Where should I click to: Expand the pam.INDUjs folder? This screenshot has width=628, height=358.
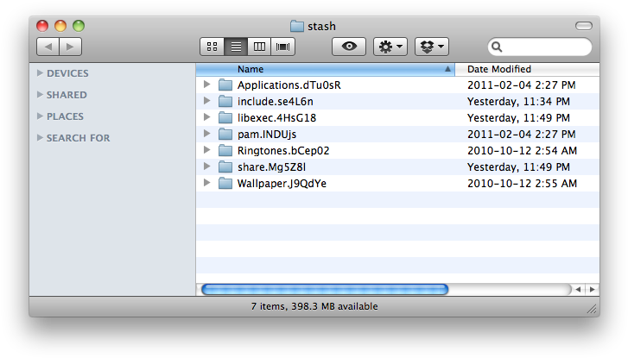206,134
